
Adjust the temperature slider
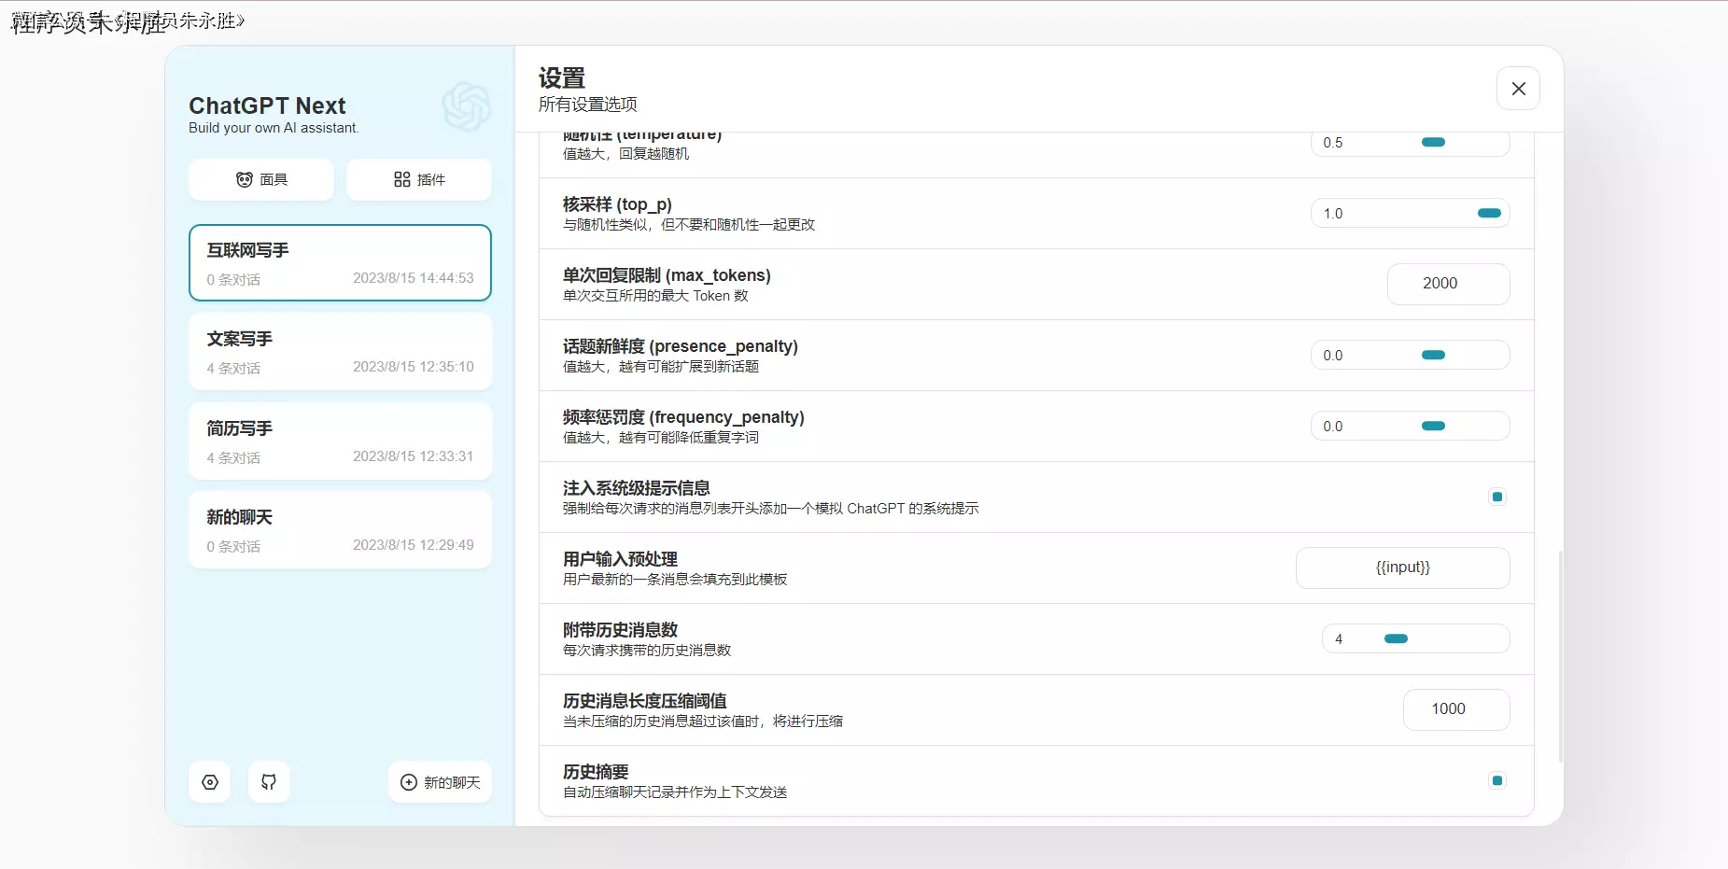tap(1432, 143)
